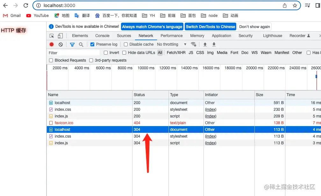Select the favicon.ico 404 request row
321x196 pixels.
point(184,123)
